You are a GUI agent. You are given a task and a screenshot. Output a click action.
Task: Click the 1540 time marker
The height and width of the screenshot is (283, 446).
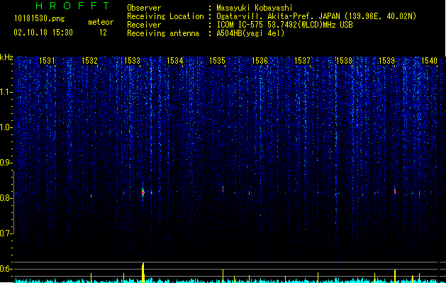[429, 60]
